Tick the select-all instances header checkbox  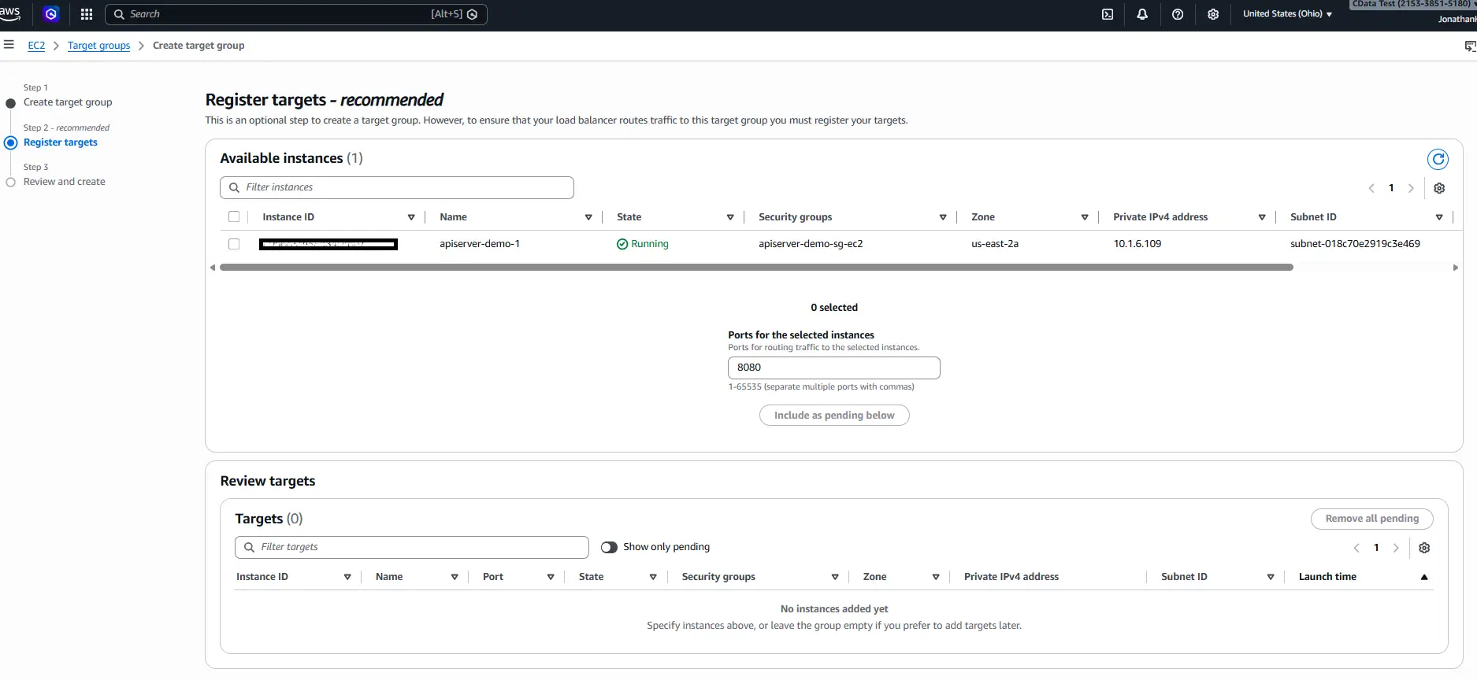pyautogui.click(x=234, y=216)
